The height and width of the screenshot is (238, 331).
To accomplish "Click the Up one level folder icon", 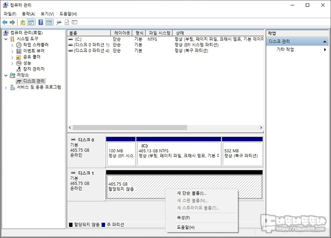I will 23,22.
